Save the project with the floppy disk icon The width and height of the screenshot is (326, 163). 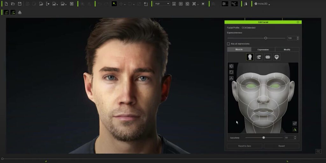[19, 4]
